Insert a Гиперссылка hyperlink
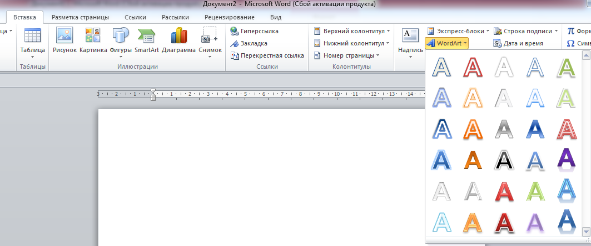 [255, 31]
